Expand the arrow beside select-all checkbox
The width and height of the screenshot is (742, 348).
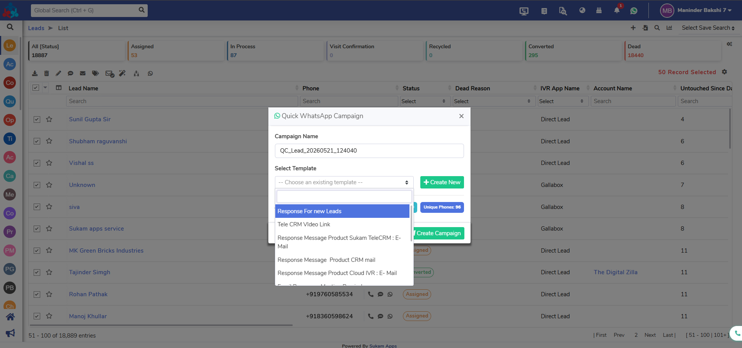tap(45, 88)
